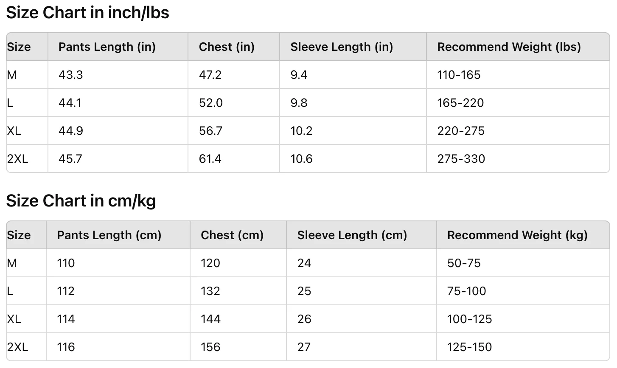Click the 10.6 sleeve length cell
617x368 pixels.
301,159
